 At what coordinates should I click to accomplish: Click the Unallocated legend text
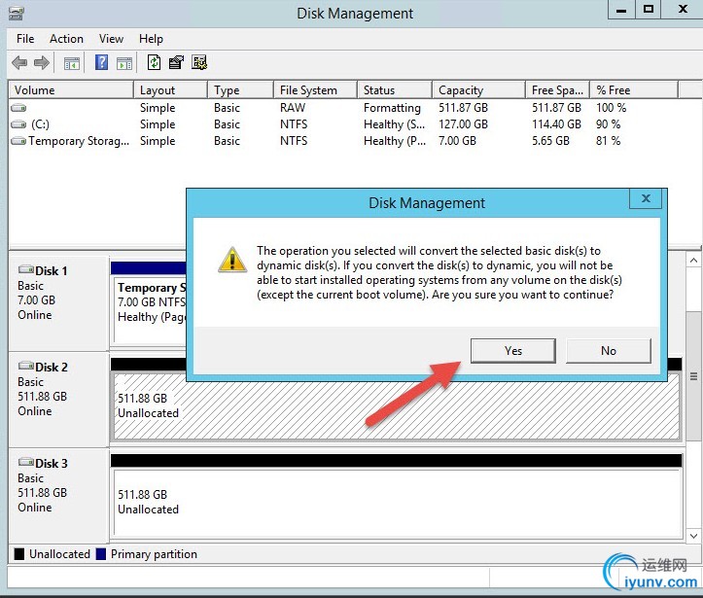point(59,554)
